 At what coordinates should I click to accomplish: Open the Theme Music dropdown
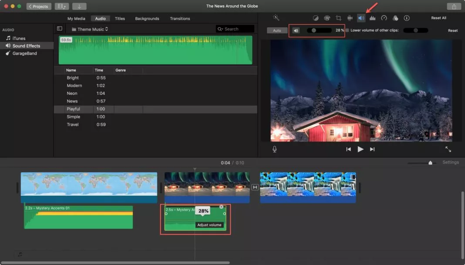[x=90, y=29]
